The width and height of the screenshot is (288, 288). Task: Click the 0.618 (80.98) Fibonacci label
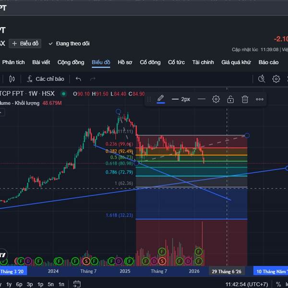coord(119,163)
